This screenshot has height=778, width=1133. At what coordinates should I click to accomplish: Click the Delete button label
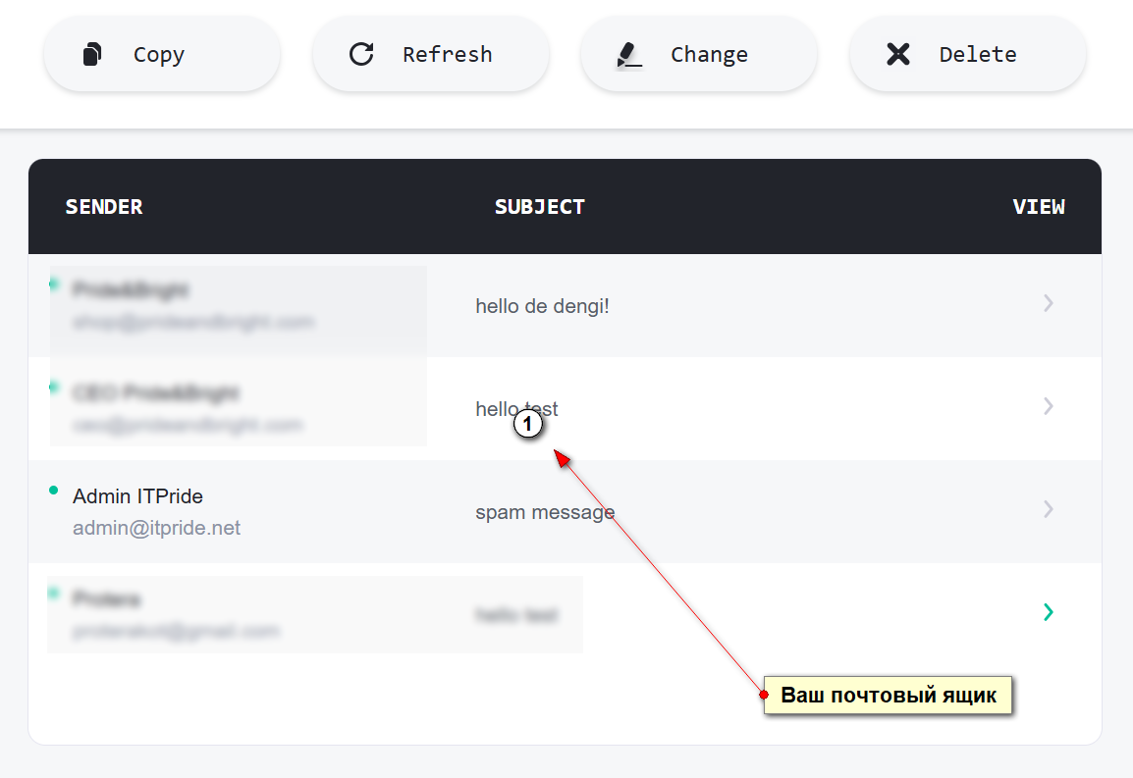(x=978, y=54)
